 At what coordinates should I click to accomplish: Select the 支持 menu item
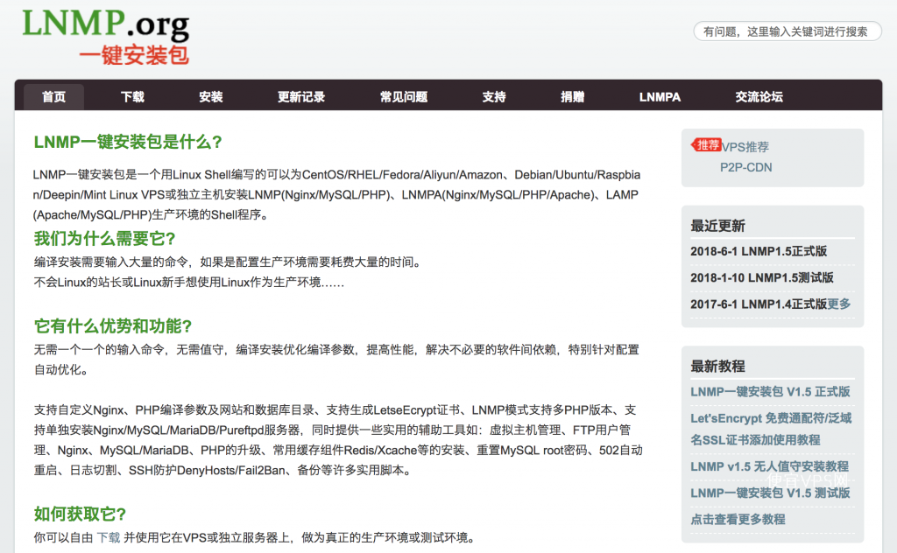(494, 96)
